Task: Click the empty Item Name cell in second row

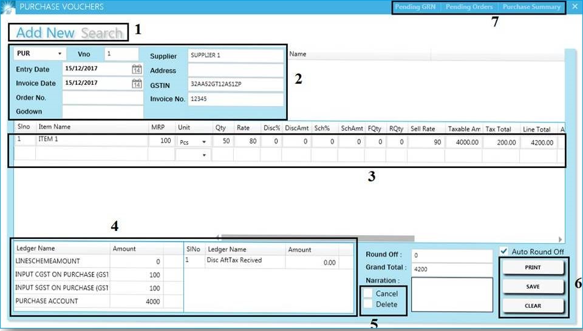Action: (x=92, y=154)
